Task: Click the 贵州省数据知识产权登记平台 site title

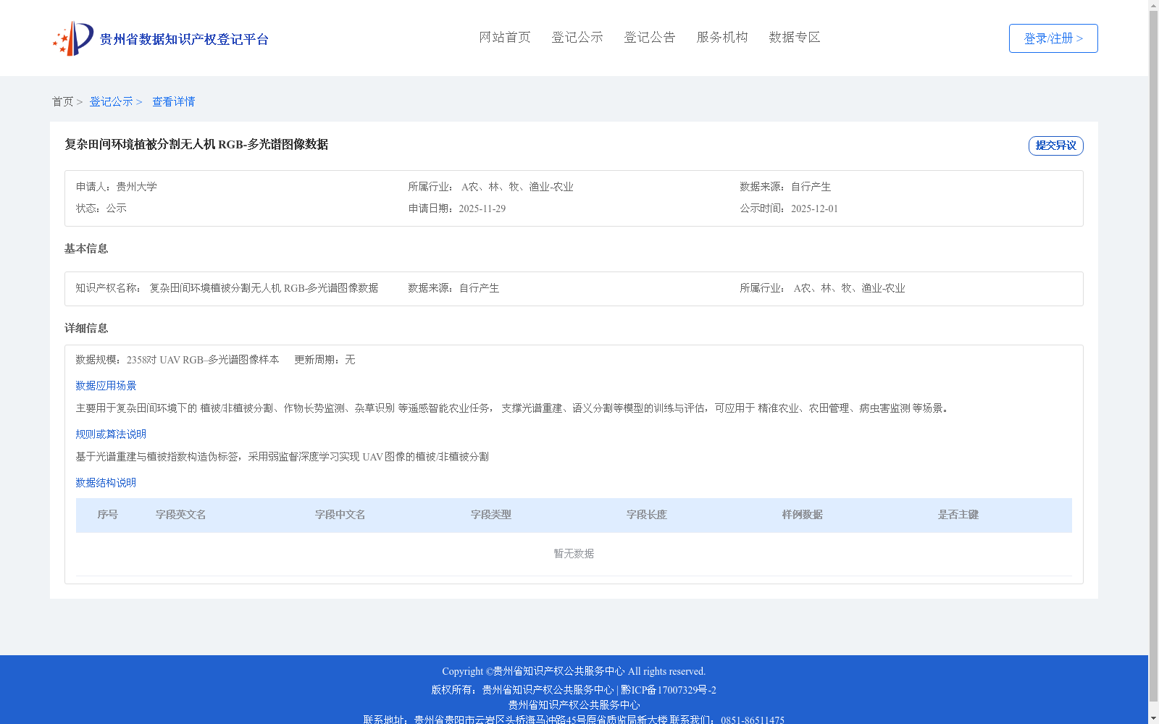Action: 184,39
